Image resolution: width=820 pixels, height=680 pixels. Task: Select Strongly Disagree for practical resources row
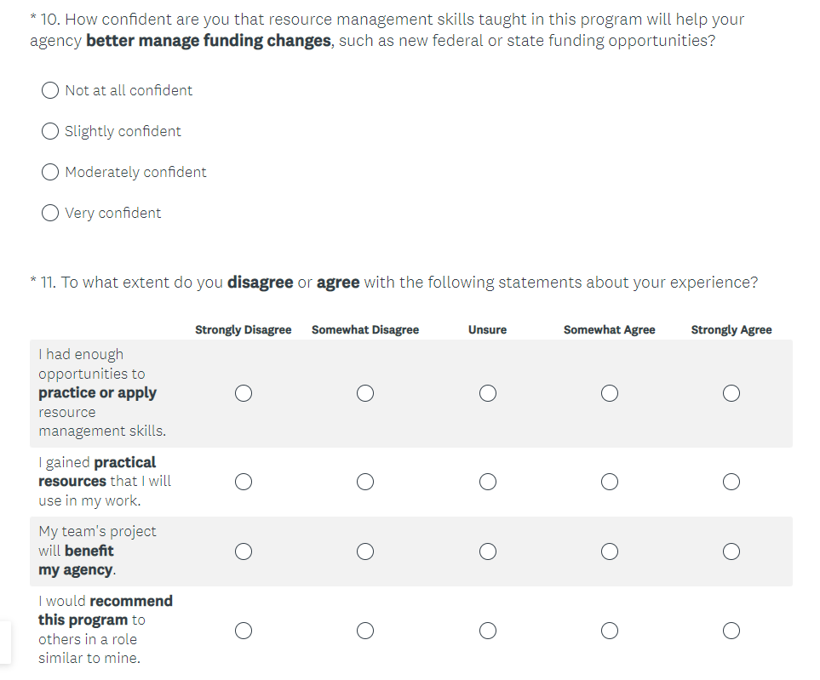point(244,482)
